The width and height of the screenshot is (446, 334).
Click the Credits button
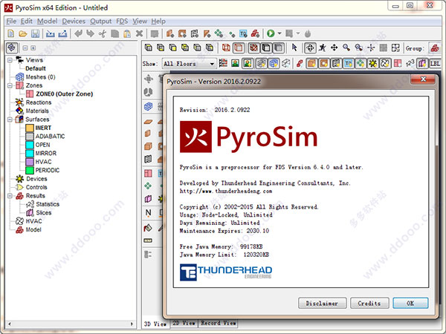coord(369,303)
